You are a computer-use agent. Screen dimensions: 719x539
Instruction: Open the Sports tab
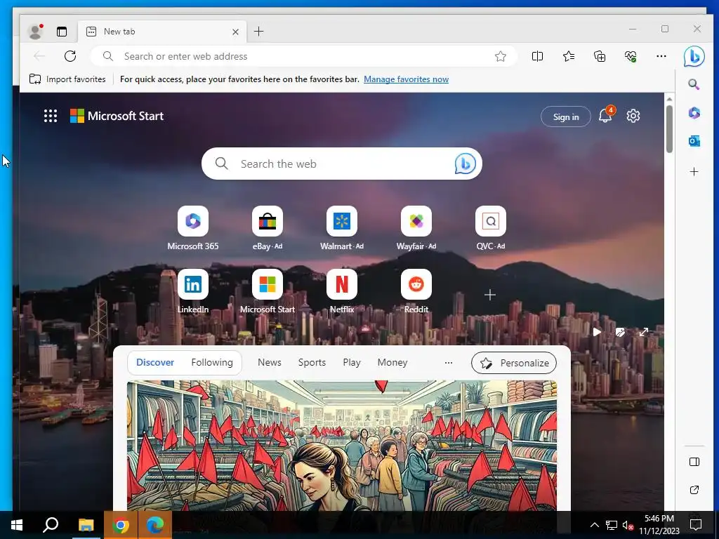(x=312, y=363)
